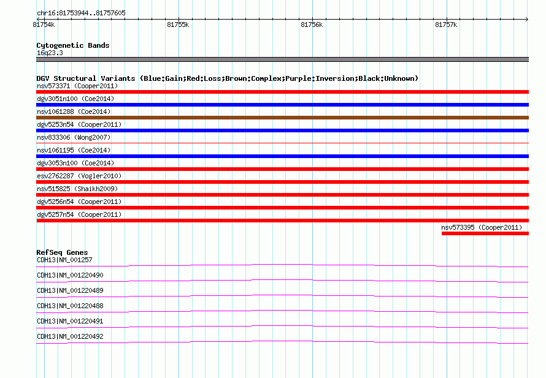Click the blue bar under nsv1061195
546x378 pixels.
[282, 156]
